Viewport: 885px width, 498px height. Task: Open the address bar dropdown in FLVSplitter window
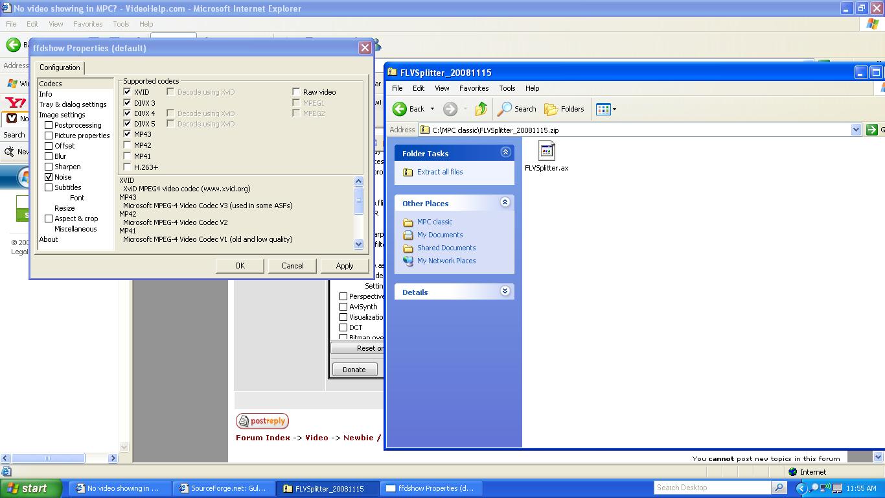856,130
